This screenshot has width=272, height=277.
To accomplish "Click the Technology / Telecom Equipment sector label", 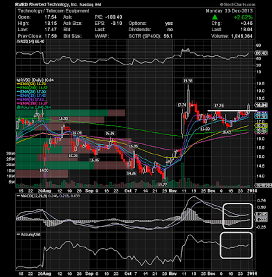I will tap(53, 11).
